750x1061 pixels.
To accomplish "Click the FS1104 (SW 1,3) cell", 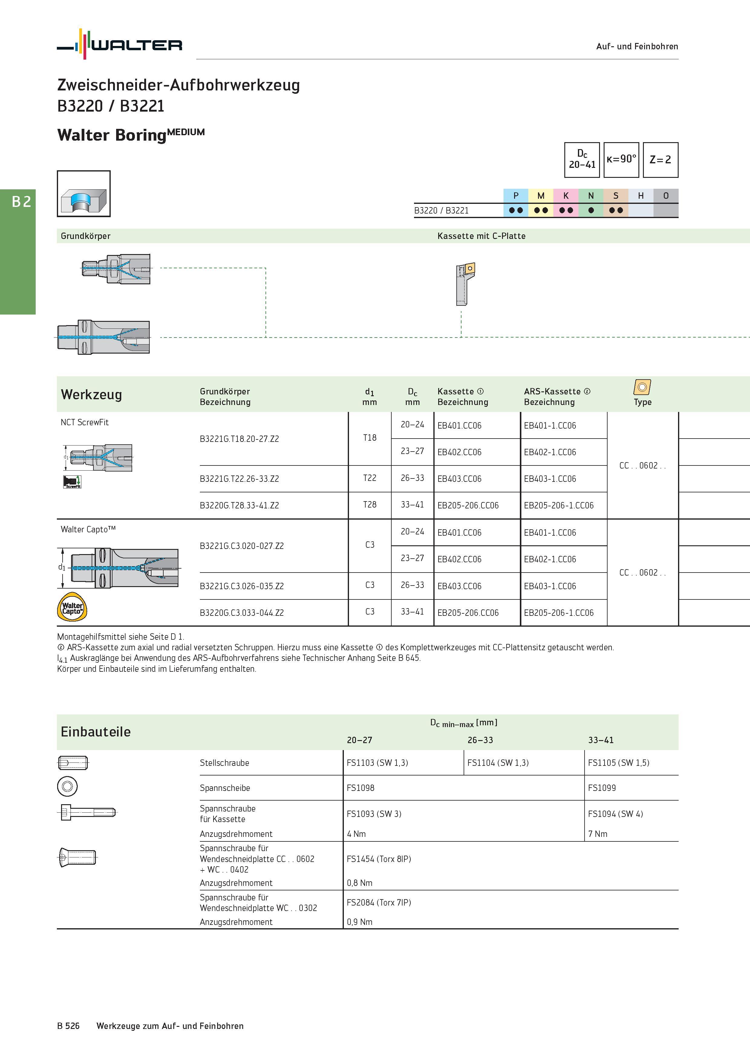I will [x=524, y=762].
